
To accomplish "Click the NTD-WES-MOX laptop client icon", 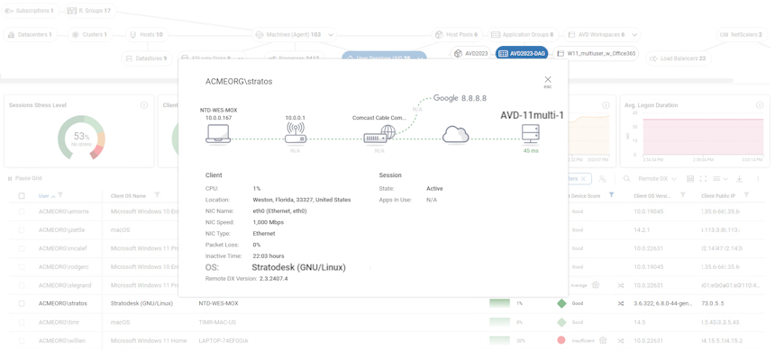I will click(x=217, y=133).
